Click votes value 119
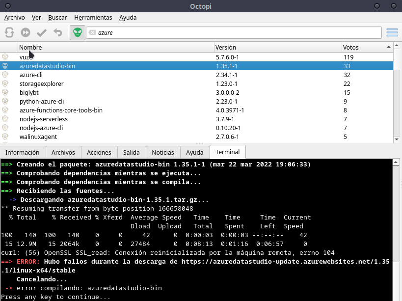Screen dimensions: 402x301 click(348, 57)
